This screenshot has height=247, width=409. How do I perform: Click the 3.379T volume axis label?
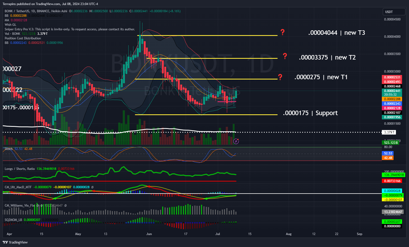389,132
